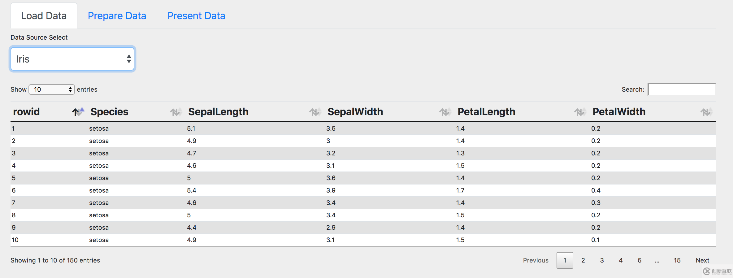This screenshot has height=278, width=733.
Task: Click the Previous page button
Action: 536,260
